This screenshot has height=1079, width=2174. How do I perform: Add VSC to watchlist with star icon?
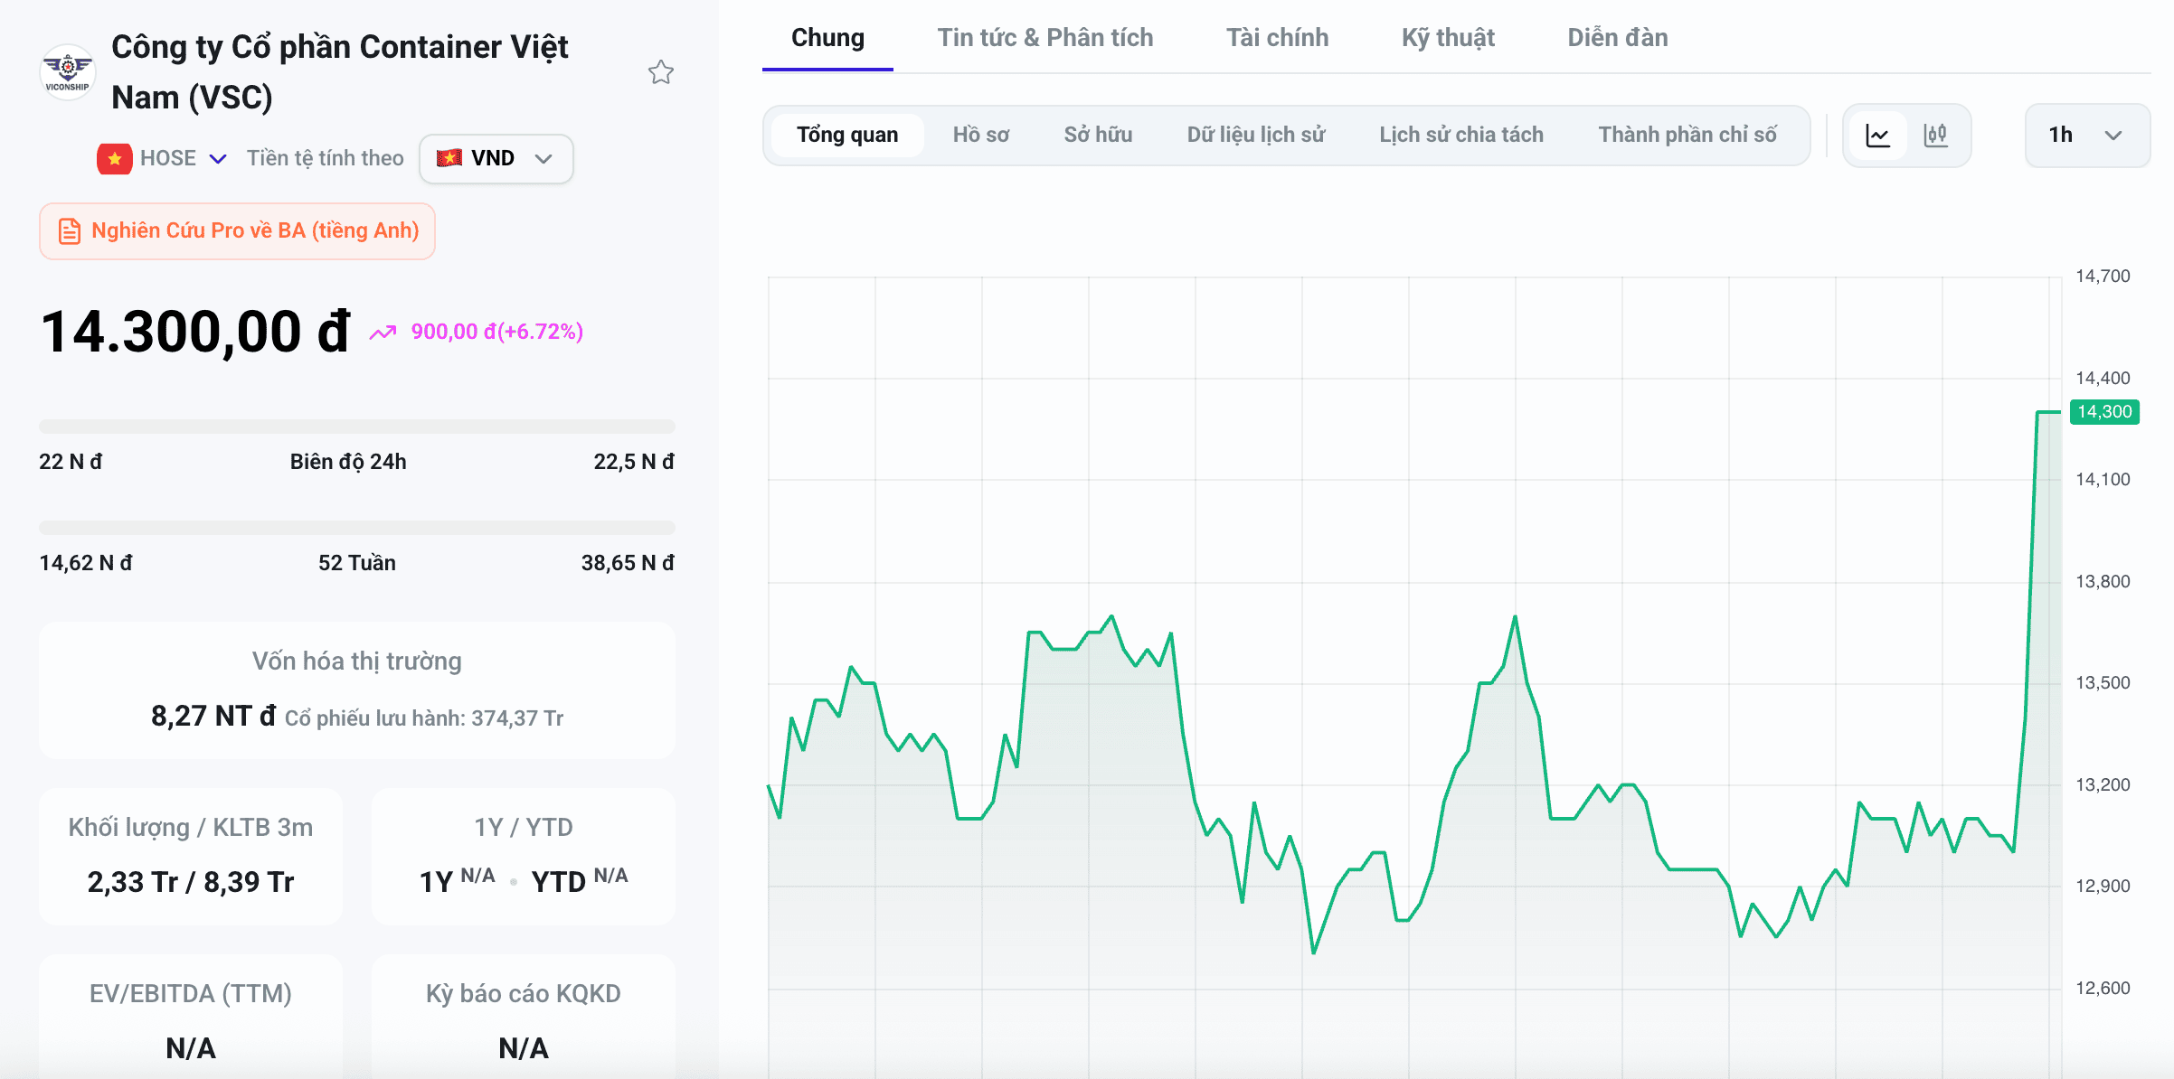(x=661, y=72)
